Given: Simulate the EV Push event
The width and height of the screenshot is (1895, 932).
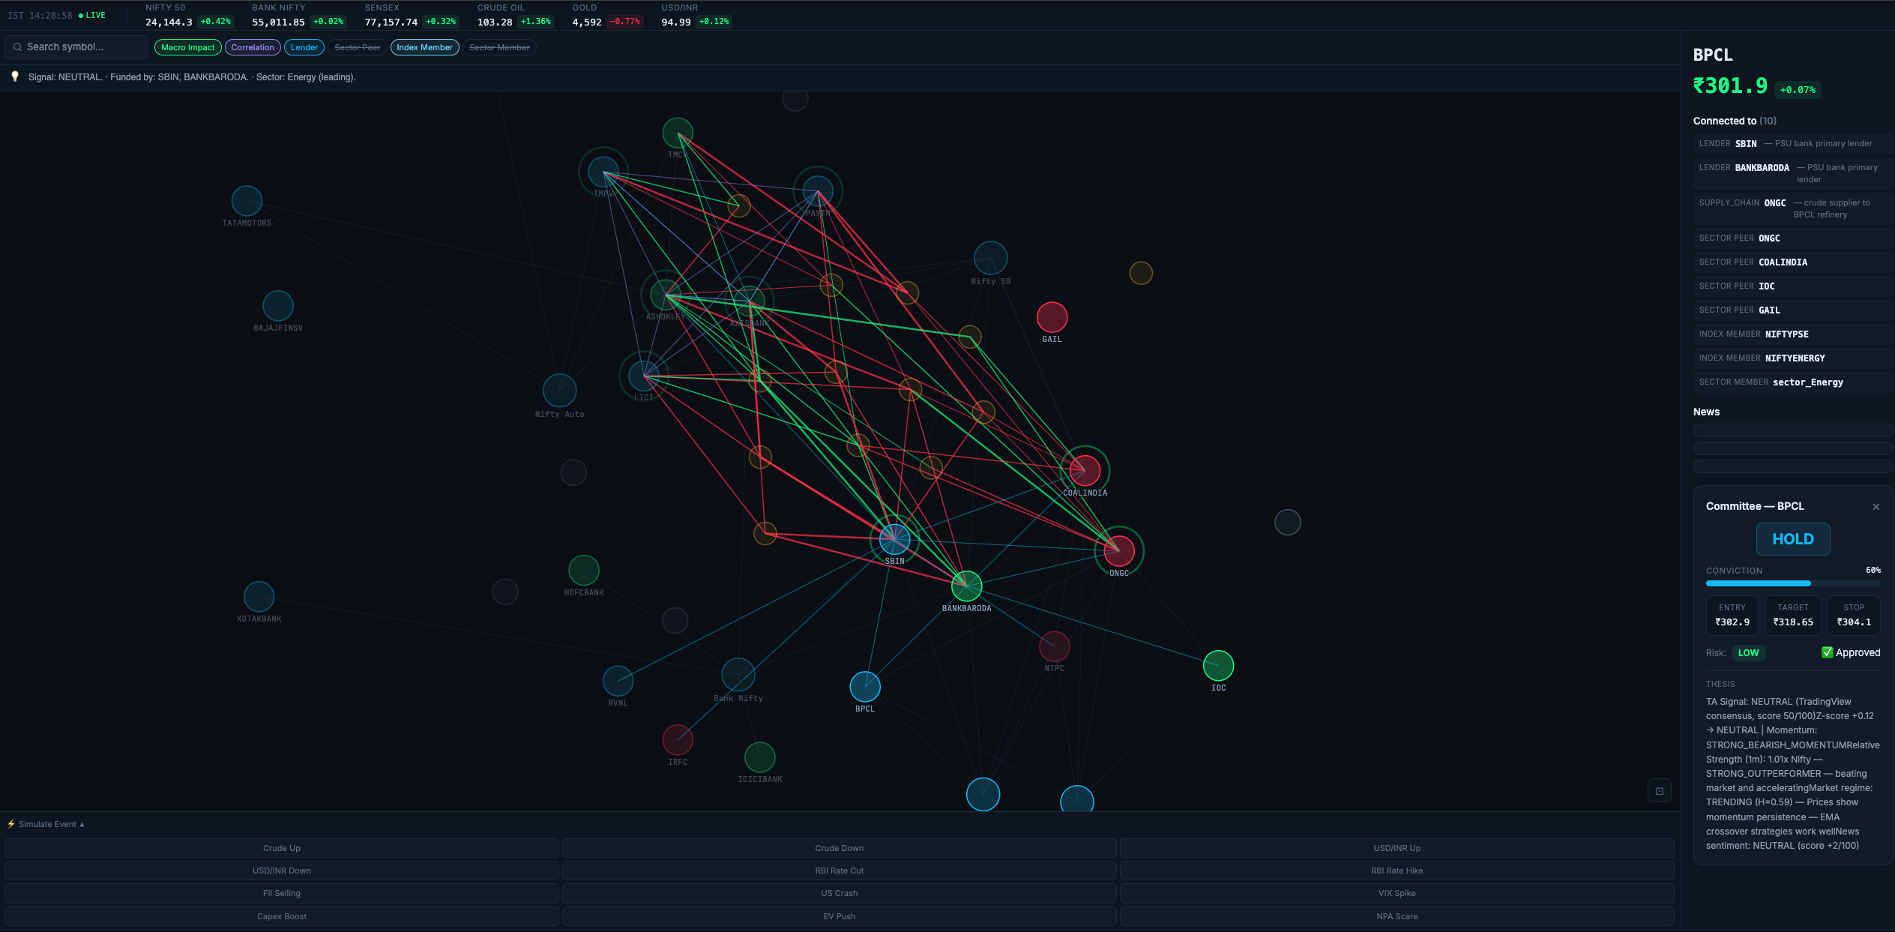Looking at the screenshot, I should tap(839, 916).
